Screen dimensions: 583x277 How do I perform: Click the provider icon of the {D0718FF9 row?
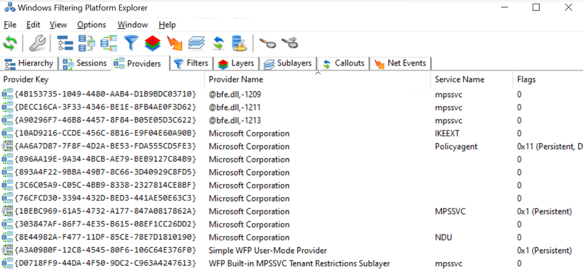tap(7, 263)
